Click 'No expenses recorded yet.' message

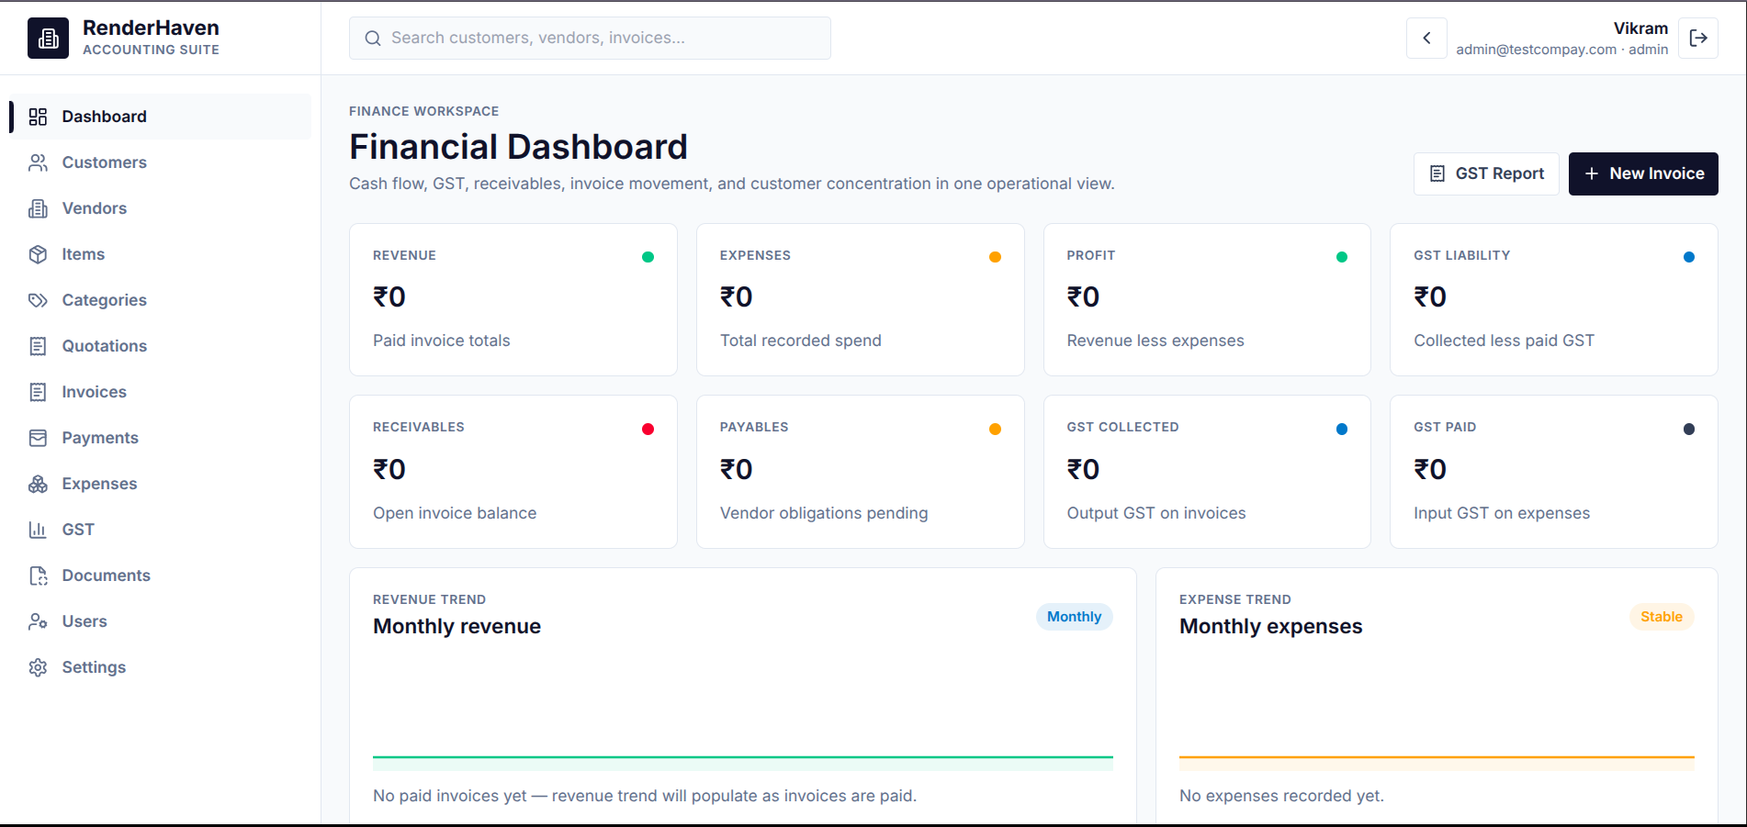(1281, 796)
